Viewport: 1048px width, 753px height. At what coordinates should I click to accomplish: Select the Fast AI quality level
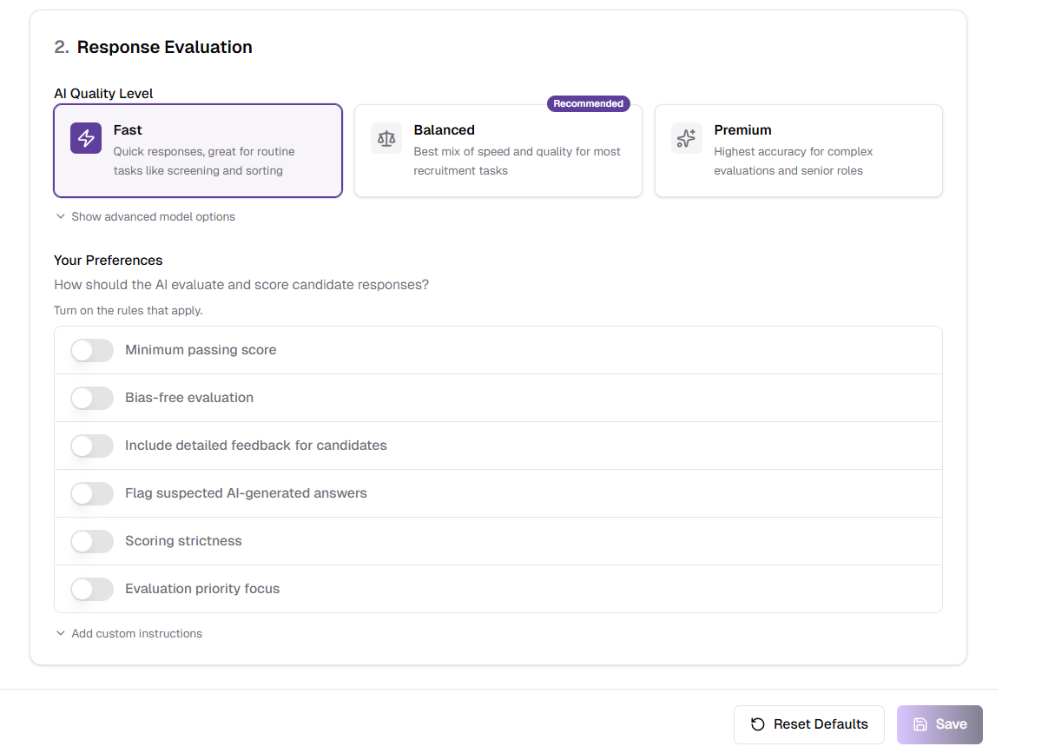click(x=198, y=151)
